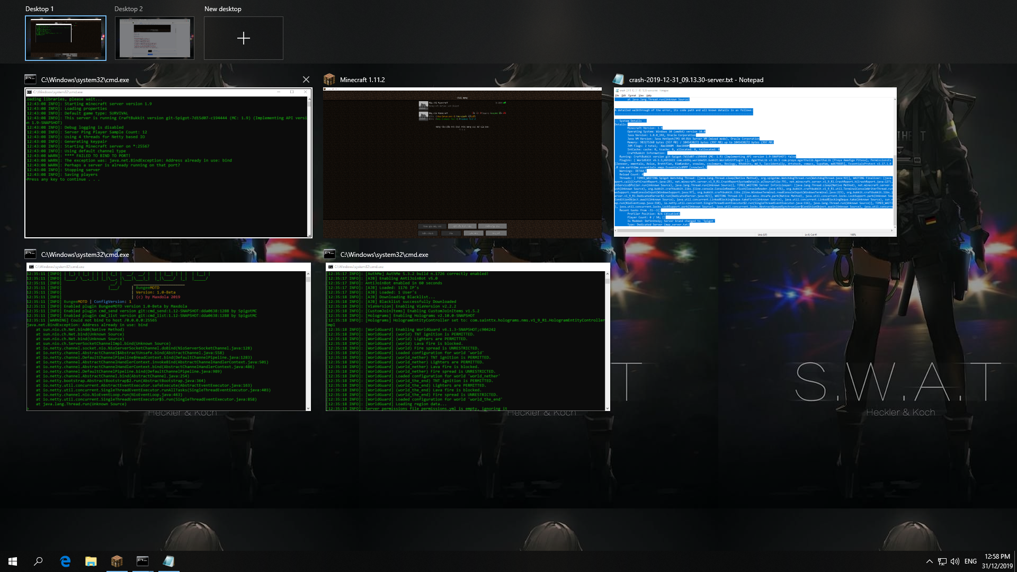
Task: Switch to Desktop 1 thumbnail
Action: [66, 38]
